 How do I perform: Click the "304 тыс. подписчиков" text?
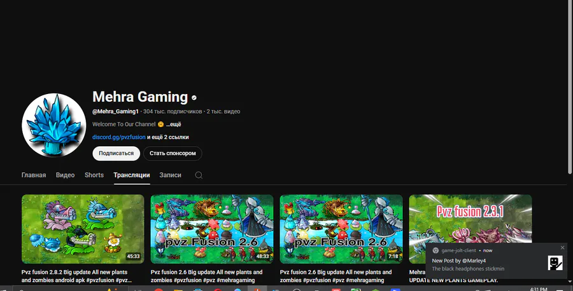coord(173,112)
